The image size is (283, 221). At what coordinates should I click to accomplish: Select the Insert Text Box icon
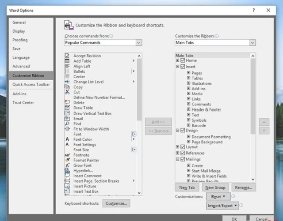(67, 191)
